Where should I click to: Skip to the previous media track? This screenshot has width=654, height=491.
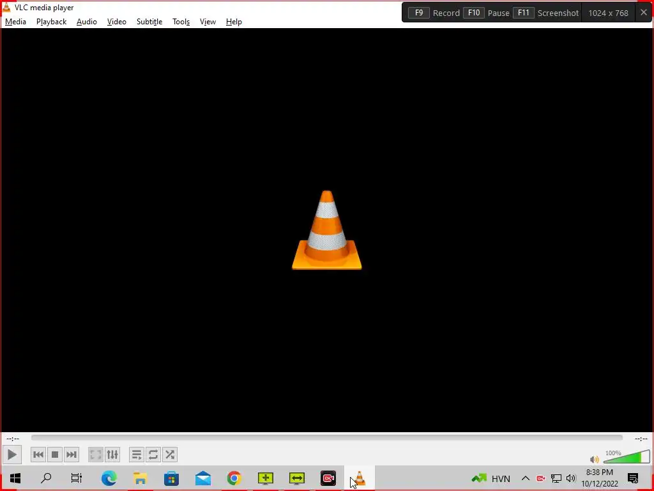click(38, 455)
